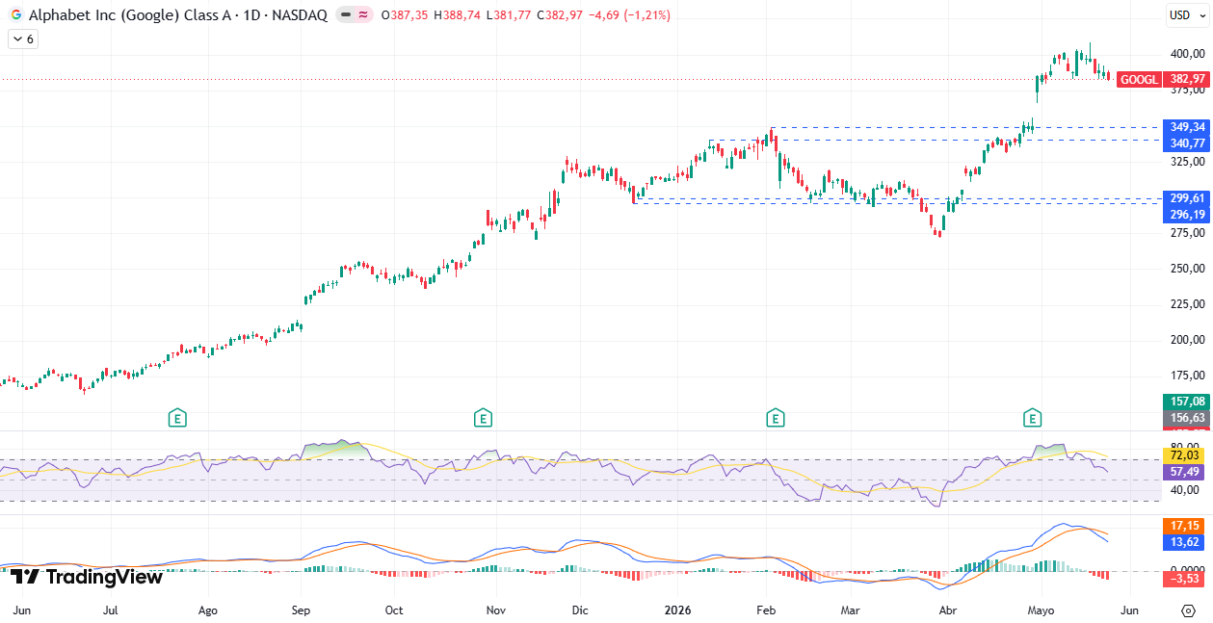Screen dimensions: 1213x623
Task: Click the 275,00 price axis label
Action: pyautogui.click(x=1188, y=233)
